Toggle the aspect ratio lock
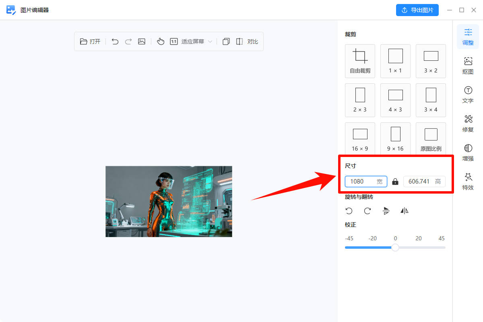Viewport: 483px width, 322px height. click(x=395, y=182)
